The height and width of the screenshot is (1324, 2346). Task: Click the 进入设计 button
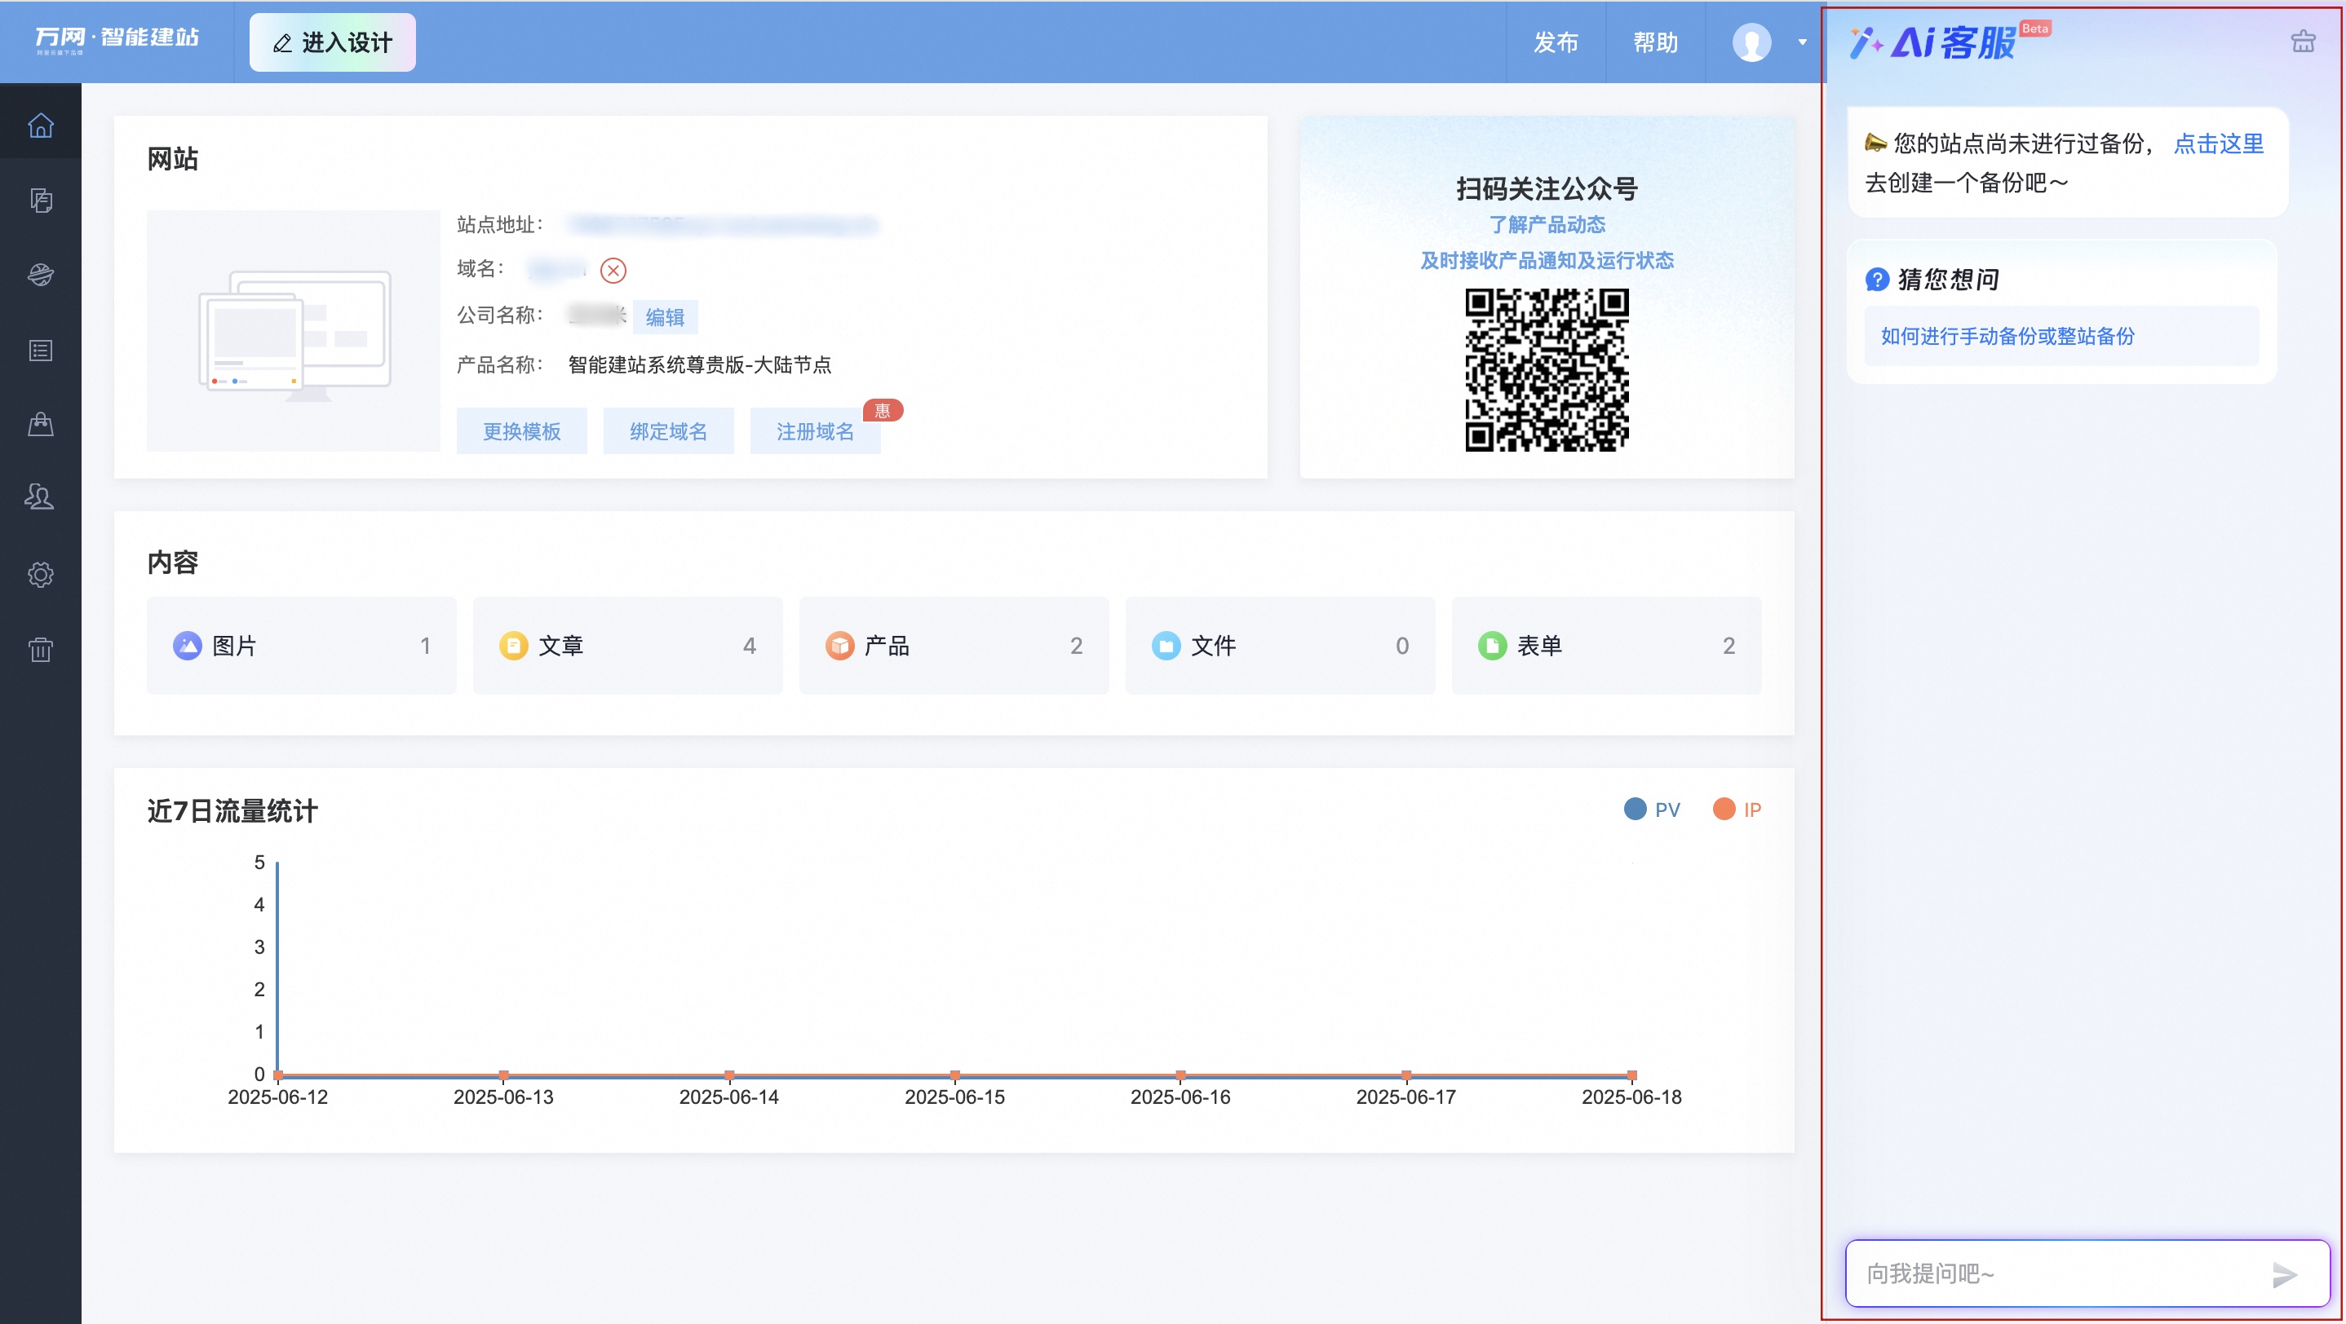(333, 42)
